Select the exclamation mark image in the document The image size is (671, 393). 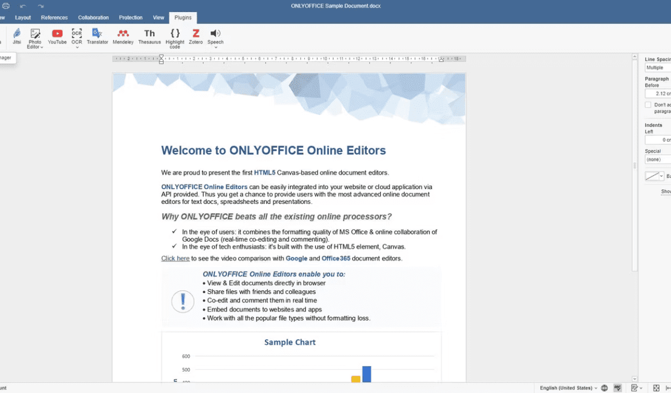click(183, 301)
